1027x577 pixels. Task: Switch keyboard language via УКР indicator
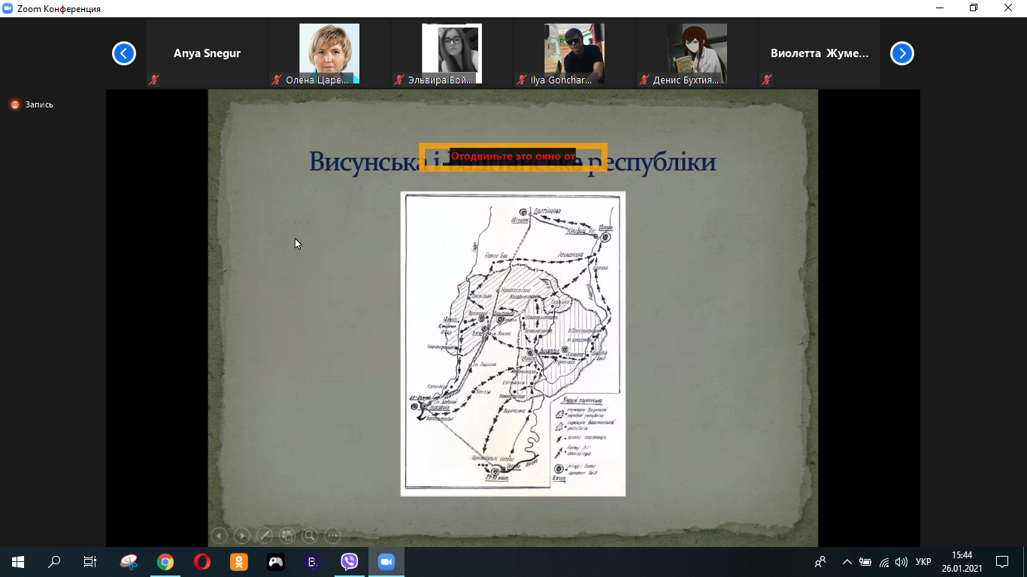[923, 562]
